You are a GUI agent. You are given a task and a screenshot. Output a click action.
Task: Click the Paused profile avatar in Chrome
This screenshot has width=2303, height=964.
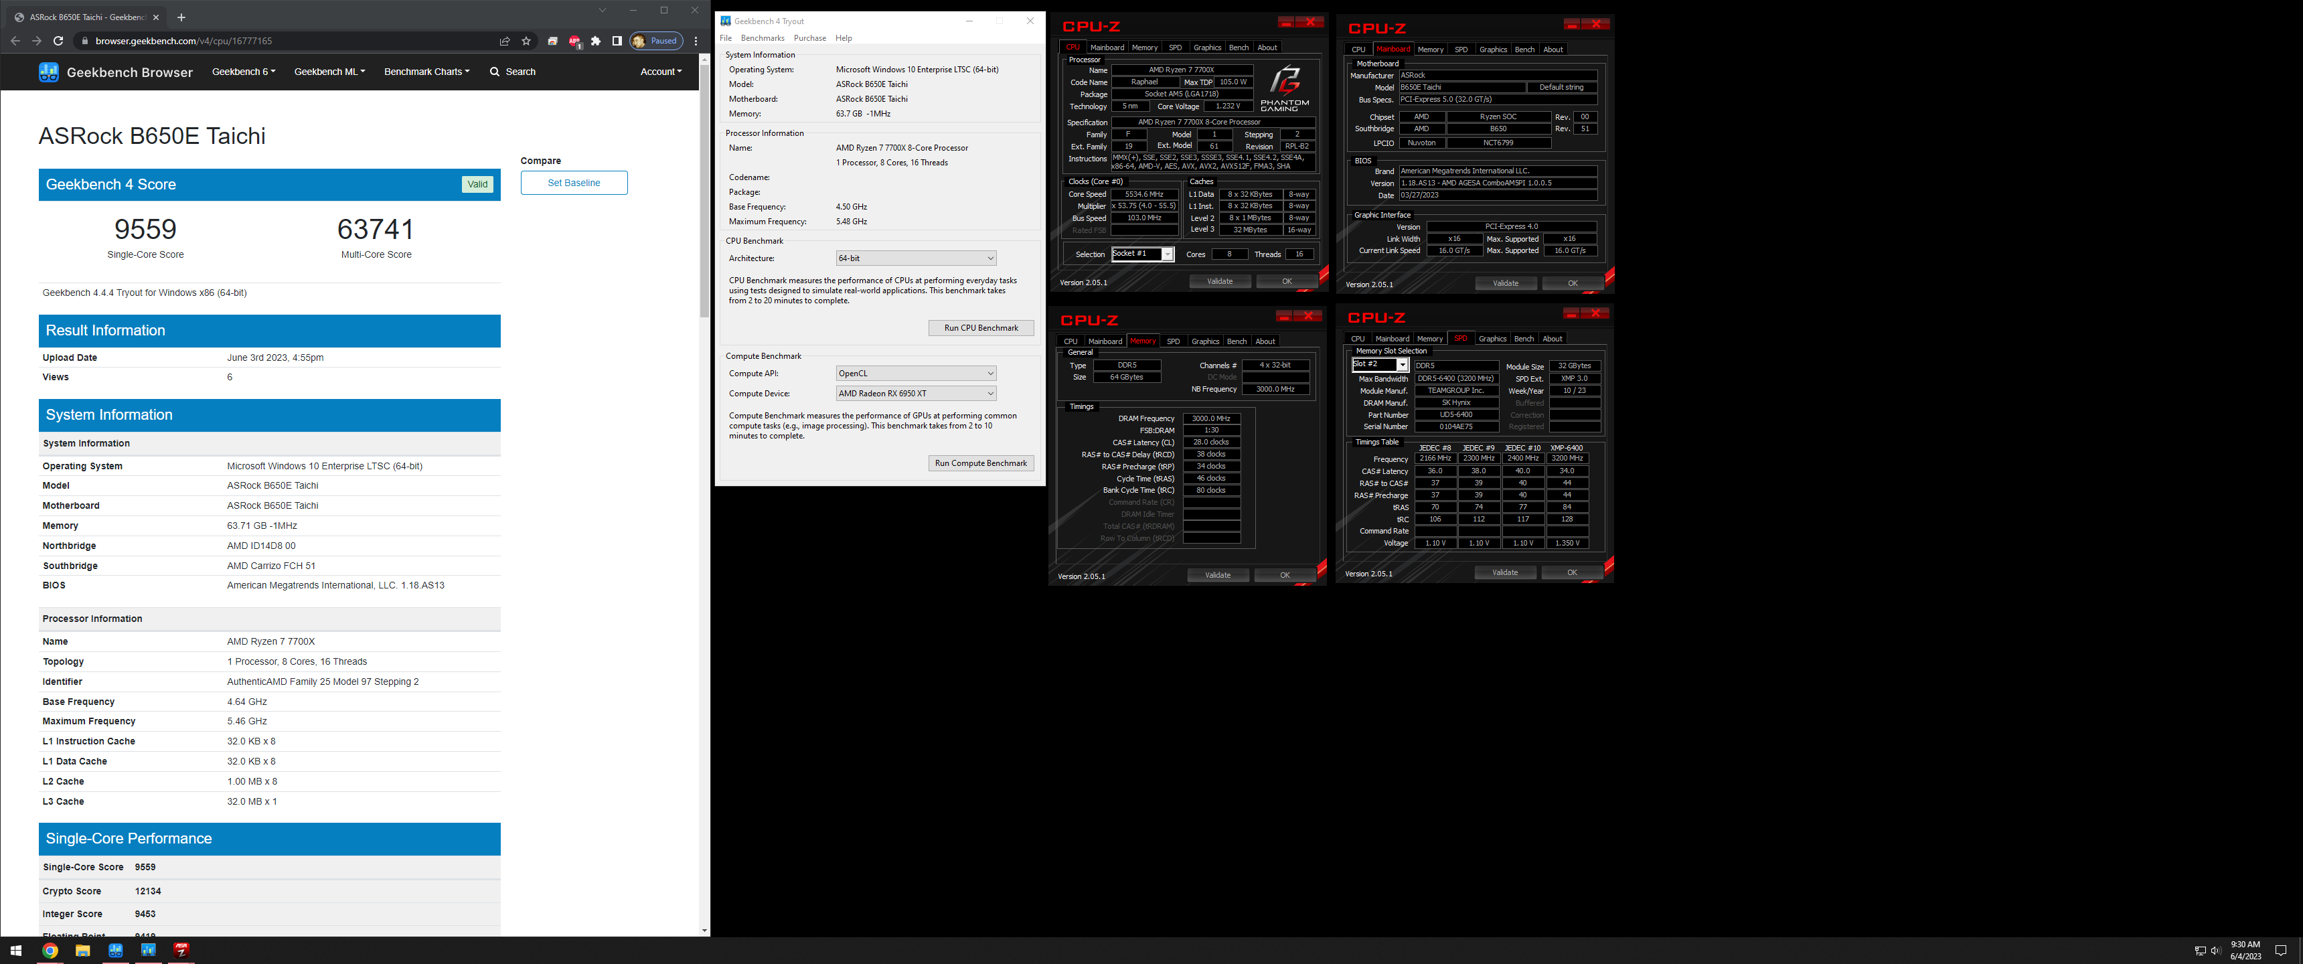(656, 41)
